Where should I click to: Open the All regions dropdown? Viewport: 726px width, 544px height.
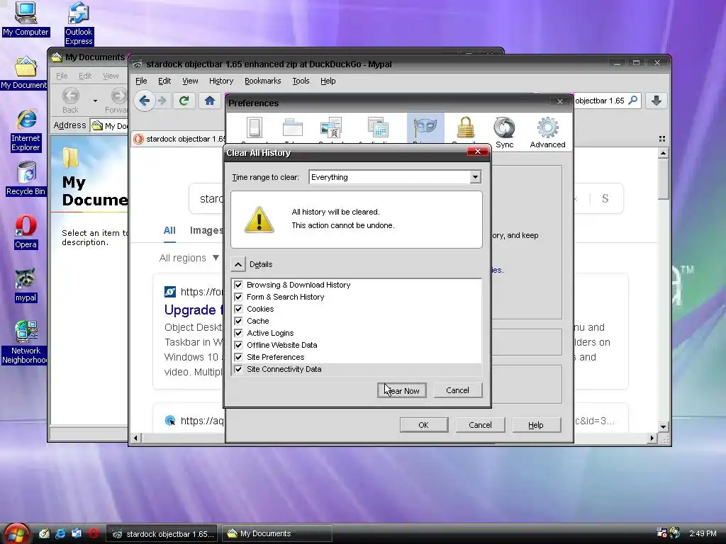coord(189,258)
